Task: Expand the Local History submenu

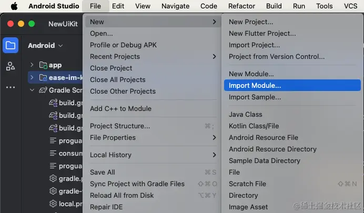Action: [x=153, y=155]
